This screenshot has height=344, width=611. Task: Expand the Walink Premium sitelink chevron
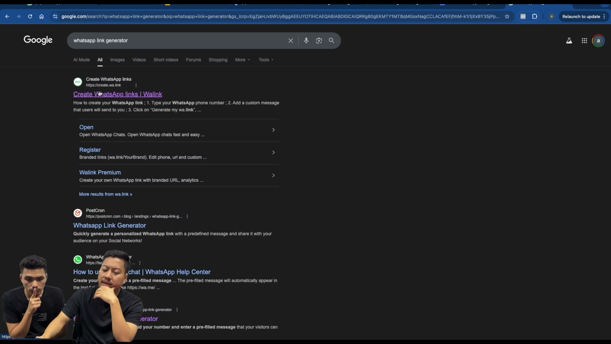pyautogui.click(x=273, y=176)
